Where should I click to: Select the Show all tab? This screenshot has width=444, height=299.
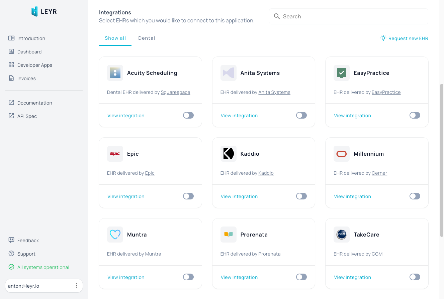tap(115, 38)
